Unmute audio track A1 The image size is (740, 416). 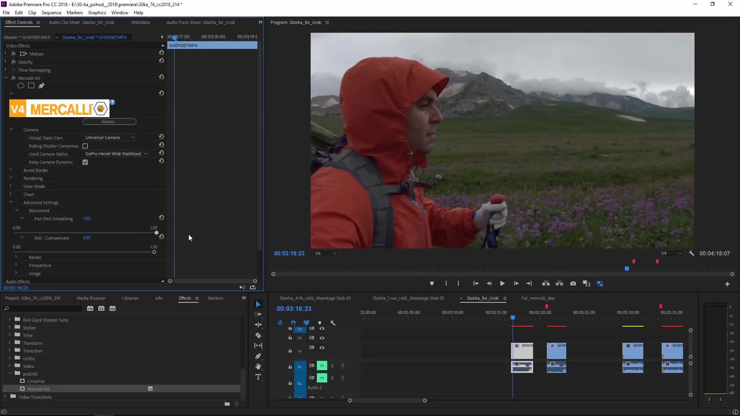point(322,366)
